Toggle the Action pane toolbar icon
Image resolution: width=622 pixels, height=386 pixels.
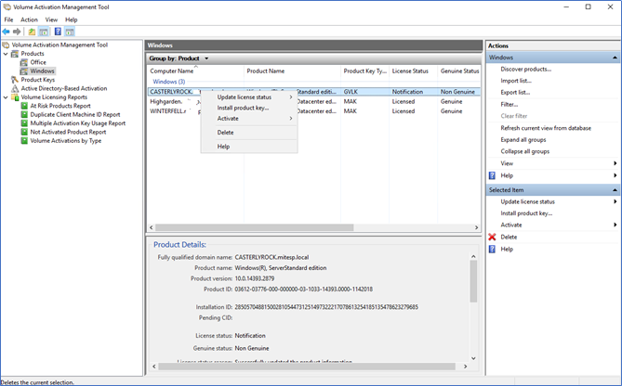pyautogui.click(x=70, y=32)
